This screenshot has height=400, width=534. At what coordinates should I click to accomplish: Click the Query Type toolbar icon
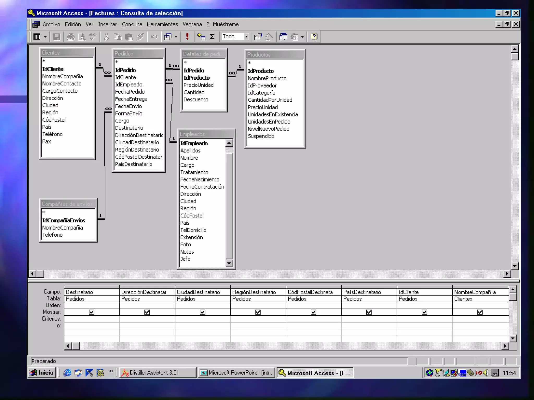click(x=168, y=37)
